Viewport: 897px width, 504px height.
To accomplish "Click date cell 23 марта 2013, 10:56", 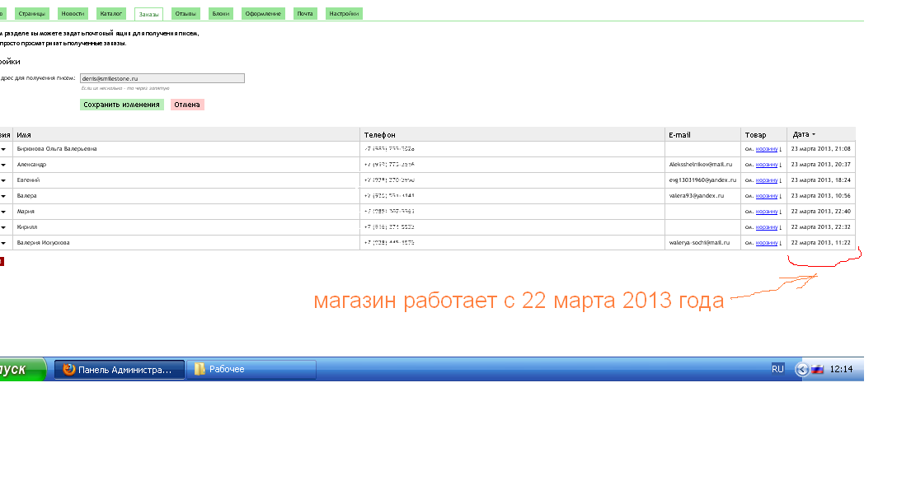I will tap(820, 195).
